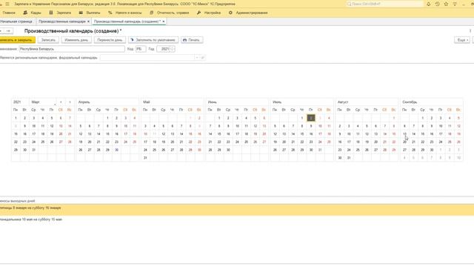The height and width of the screenshot is (267, 474).
Task: Click the Записать button
Action: point(48,40)
